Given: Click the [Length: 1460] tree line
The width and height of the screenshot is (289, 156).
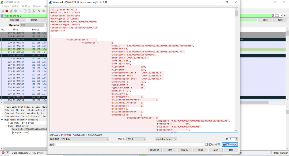Looking at the screenshot, I should pos(21,132).
